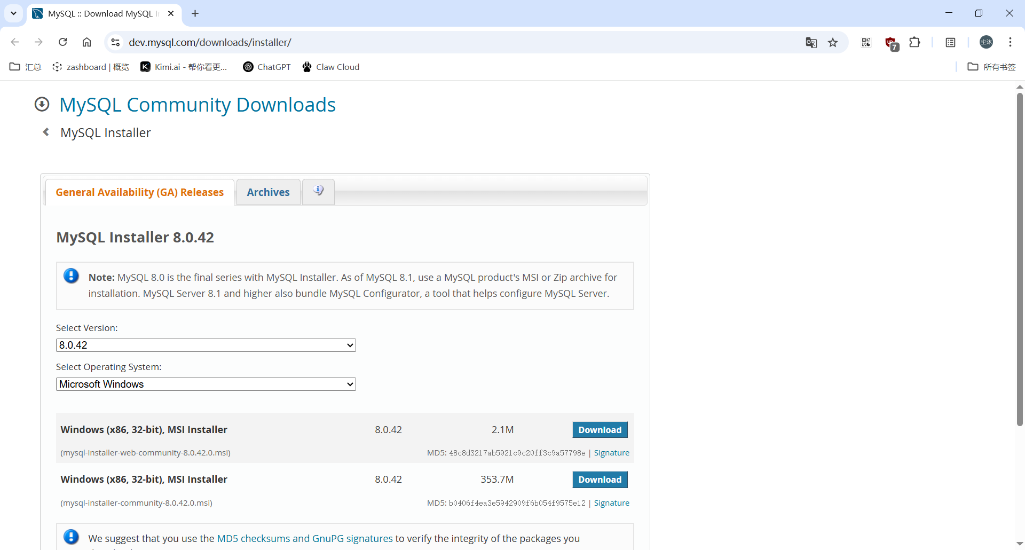The width and height of the screenshot is (1025, 550).
Task: Click the 353.7M file size value
Action: (x=497, y=480)
